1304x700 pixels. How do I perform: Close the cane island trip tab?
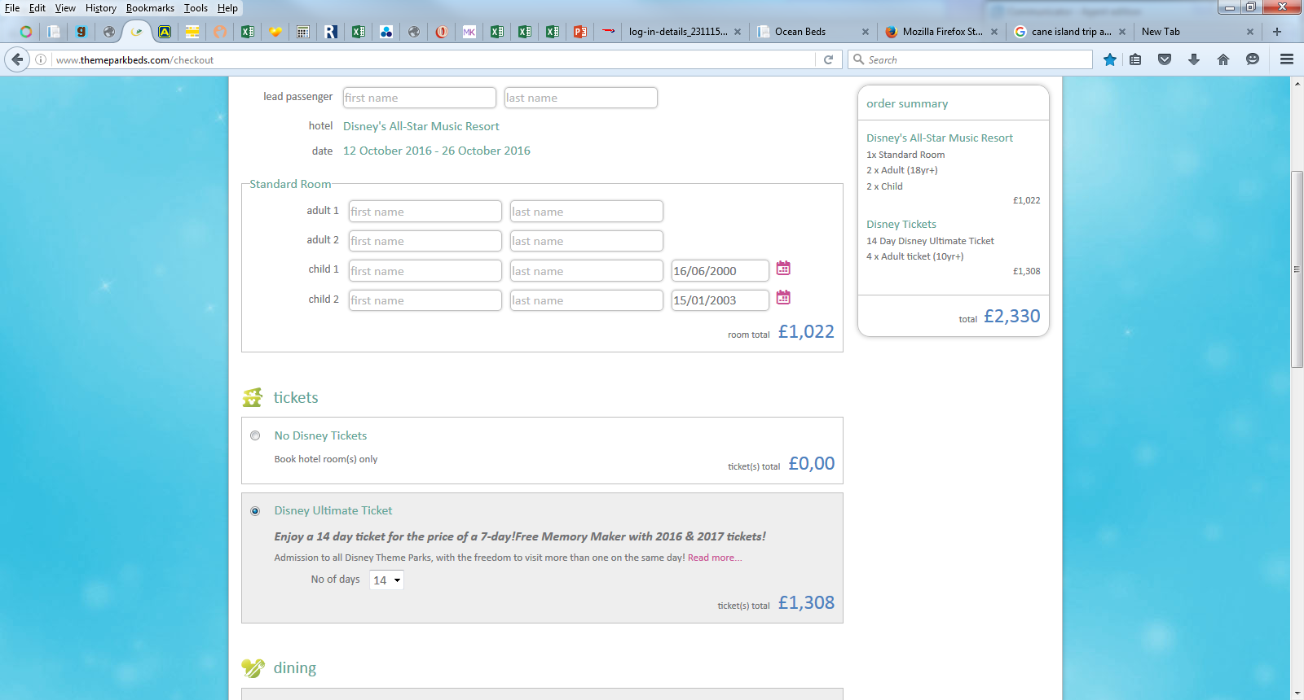coord(1122,32)
